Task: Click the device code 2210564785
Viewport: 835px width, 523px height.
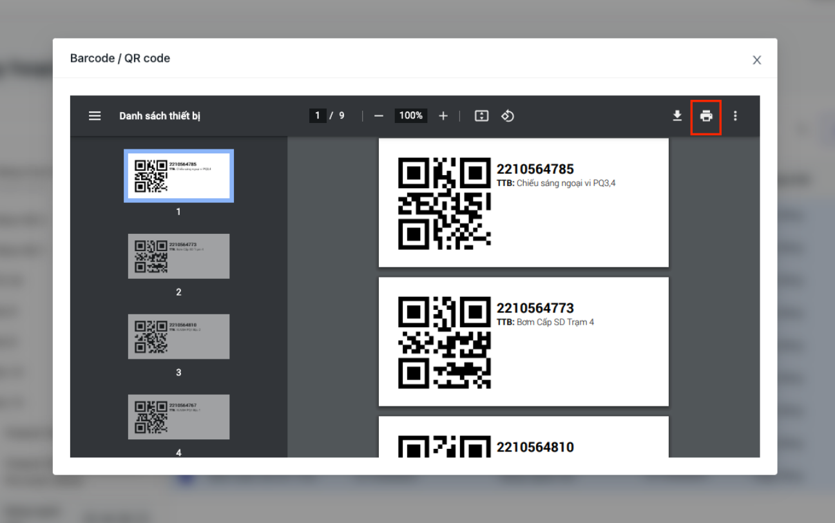Action: [x=535, y=169]
